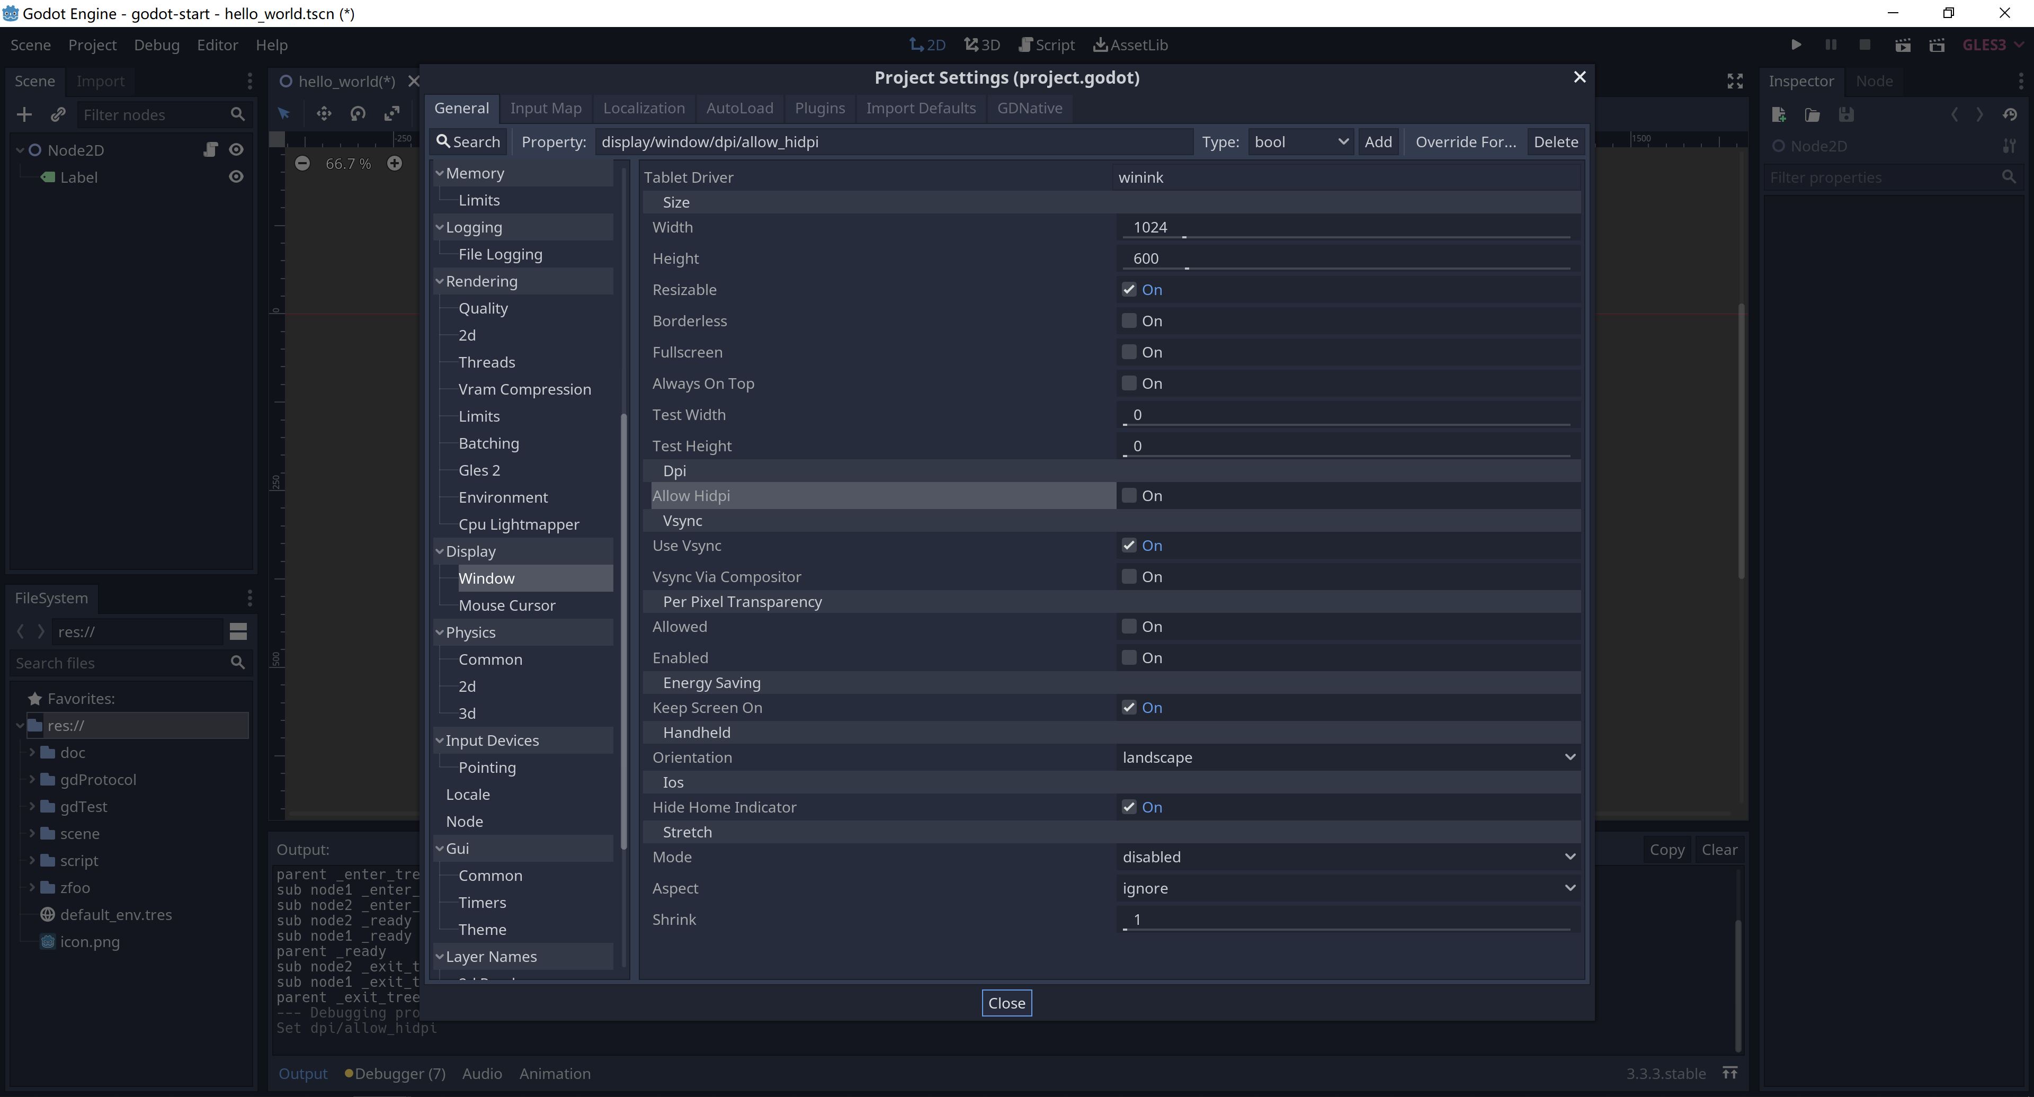Switch to Input Map tab
2034x1097 pixels.
coord(546,108)
